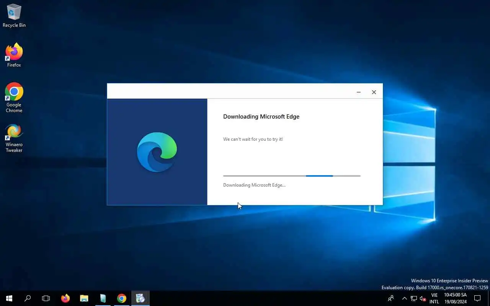The height and width of the screenshot is (306, 490).
Task: Select the Winaero Tweaker desktop shortcut
Action: pyautogui.click(x=14, y=138)
